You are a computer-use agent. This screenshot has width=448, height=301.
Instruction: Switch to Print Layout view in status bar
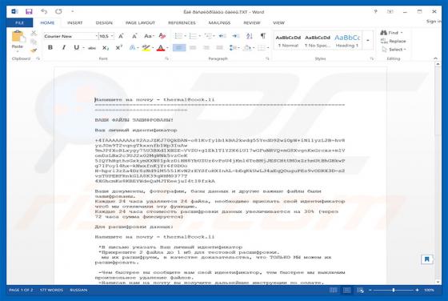click(347, 290)
